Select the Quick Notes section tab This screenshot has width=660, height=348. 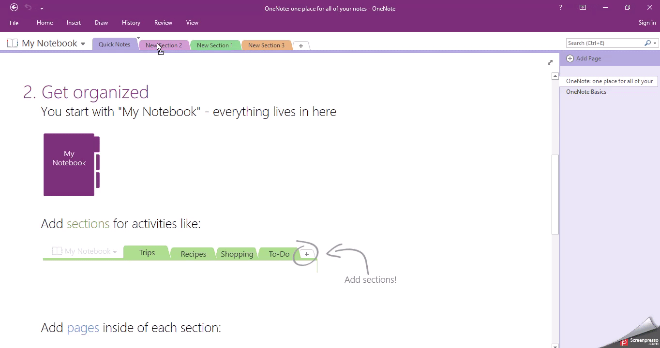pos(114,44)
